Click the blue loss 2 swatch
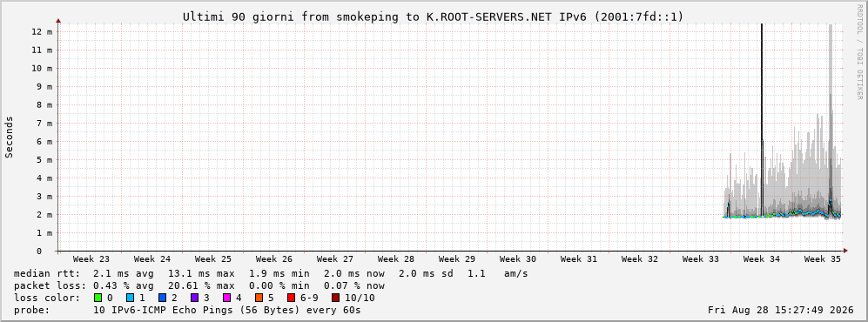 (162, 298)
